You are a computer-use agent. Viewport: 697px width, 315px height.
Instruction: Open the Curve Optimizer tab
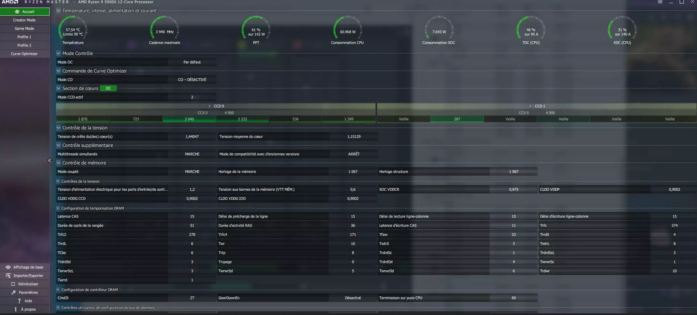(25, 54)
